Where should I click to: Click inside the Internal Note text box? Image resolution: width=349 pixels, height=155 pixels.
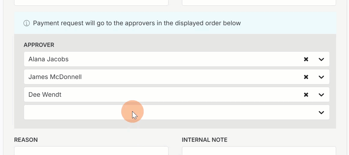259,151
